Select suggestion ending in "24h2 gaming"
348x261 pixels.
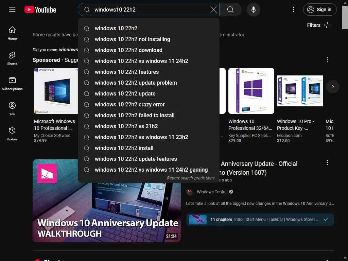pyautogui.click(x=149, y=170)
